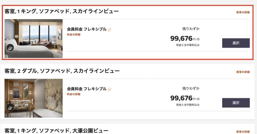The height and width of the screenshot is (134, 257).
Task: View 料金の詳細 for 2 ダブル スカイラインビュー rate
Action: 74,94
